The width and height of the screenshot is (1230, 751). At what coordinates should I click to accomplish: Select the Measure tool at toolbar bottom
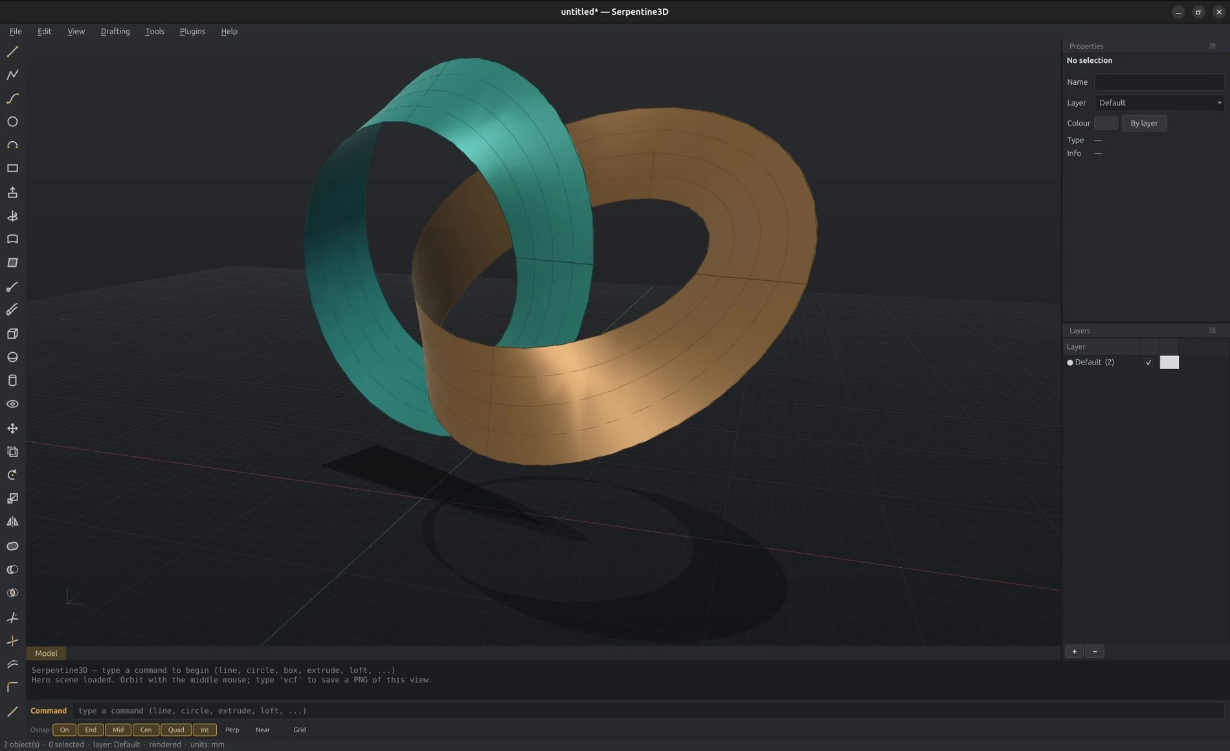coord(12,712)
